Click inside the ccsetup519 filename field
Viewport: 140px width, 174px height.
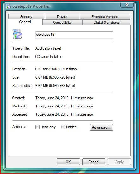tap(74, 35)
